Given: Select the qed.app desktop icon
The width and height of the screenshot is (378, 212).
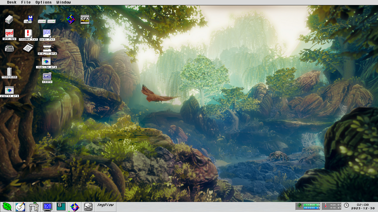Looking at the screenshot, I should pyautogui.click(x=9, y=35).
